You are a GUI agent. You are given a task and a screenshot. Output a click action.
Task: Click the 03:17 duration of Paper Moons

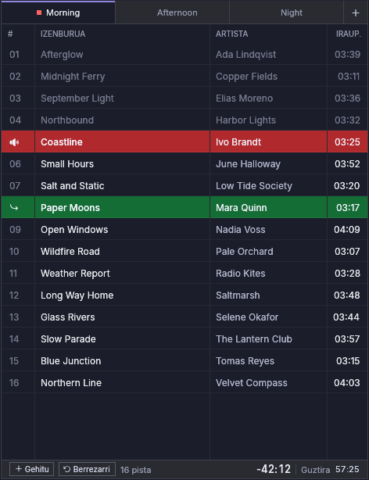(348, 207)
